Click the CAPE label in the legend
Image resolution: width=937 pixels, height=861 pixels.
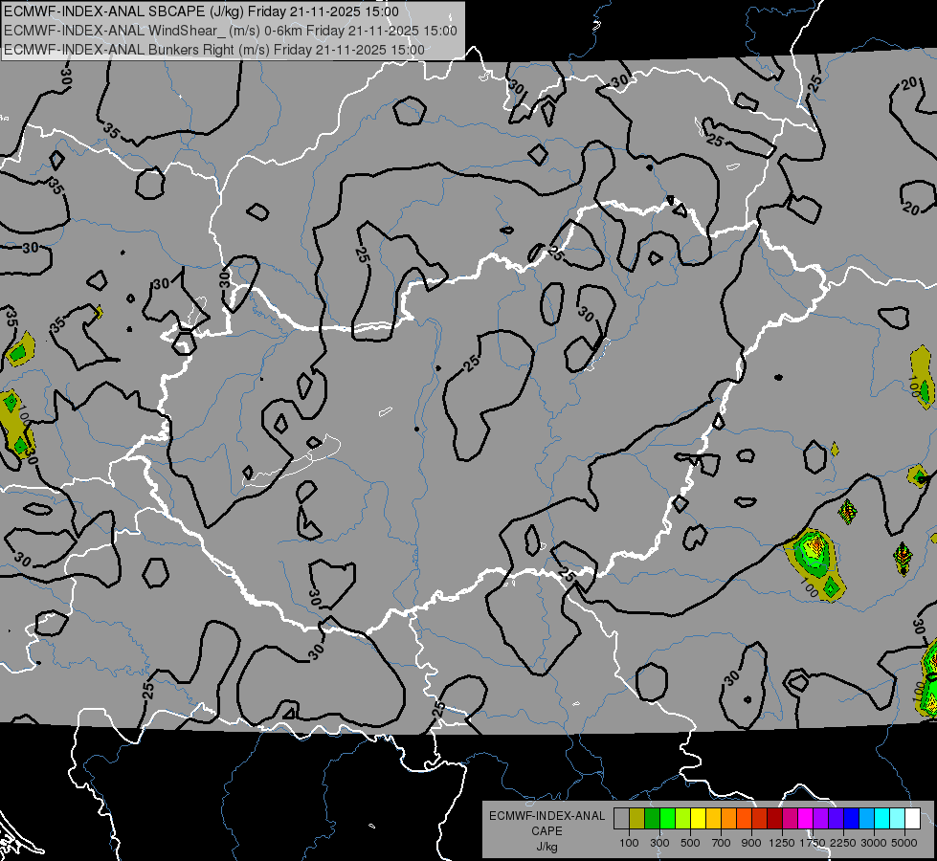[547, 831]
